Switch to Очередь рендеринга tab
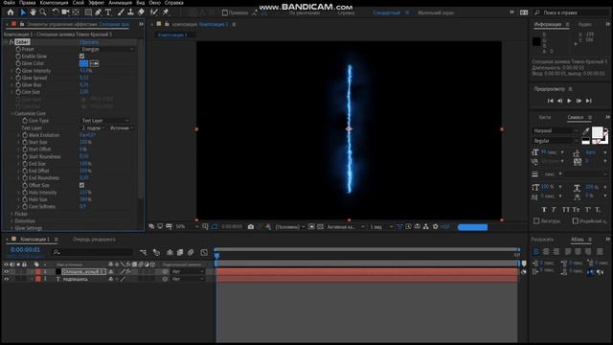 [94, 240]
